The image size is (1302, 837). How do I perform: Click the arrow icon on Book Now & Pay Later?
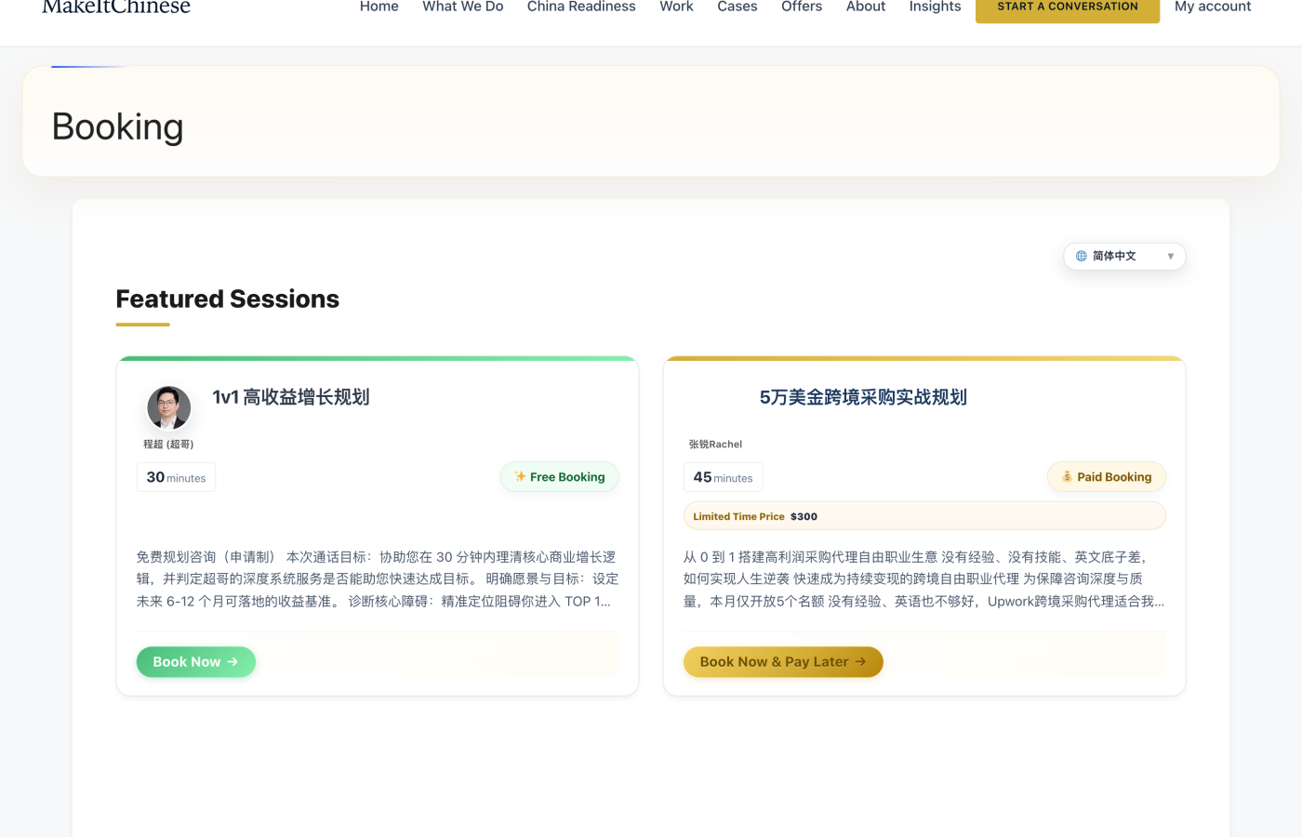click(x=860, y=661)
